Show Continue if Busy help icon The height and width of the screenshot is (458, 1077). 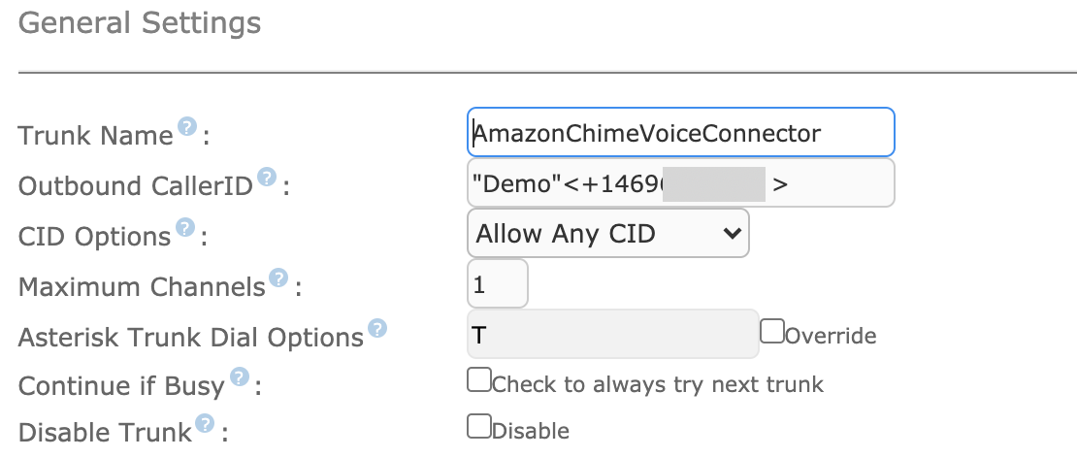(239, 376)
